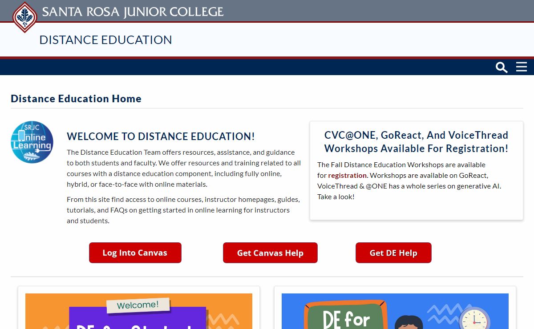Click the Distance Education Home page heading
Screen dimensions: 534x329
coord(76,99)
